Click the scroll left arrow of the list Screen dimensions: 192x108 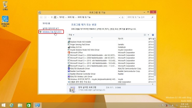point(68,84)
